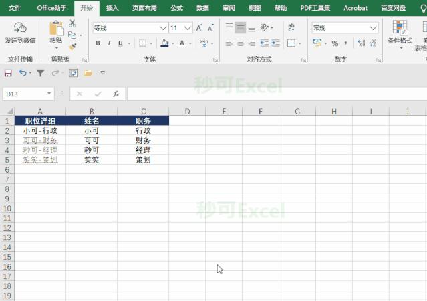
Task: Click the Save icon in quick access toolbar
Action: 8,73
